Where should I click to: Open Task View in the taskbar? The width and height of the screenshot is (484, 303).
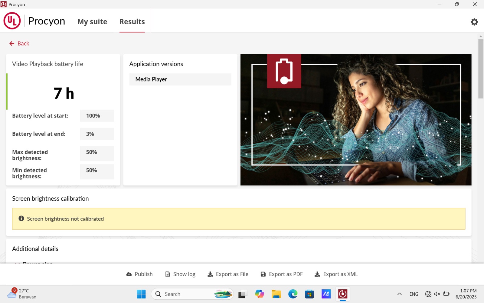(242, 294)
